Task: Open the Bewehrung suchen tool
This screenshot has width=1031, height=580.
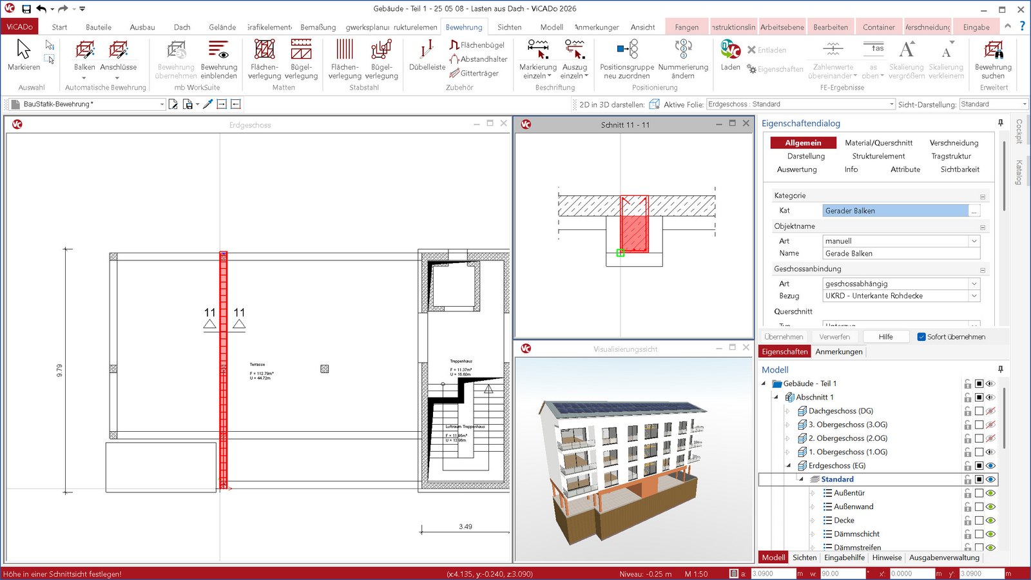Action: (993, 50)
